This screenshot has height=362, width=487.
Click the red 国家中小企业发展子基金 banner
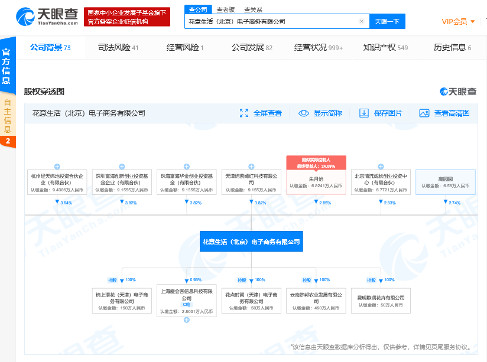coord(127,17)
